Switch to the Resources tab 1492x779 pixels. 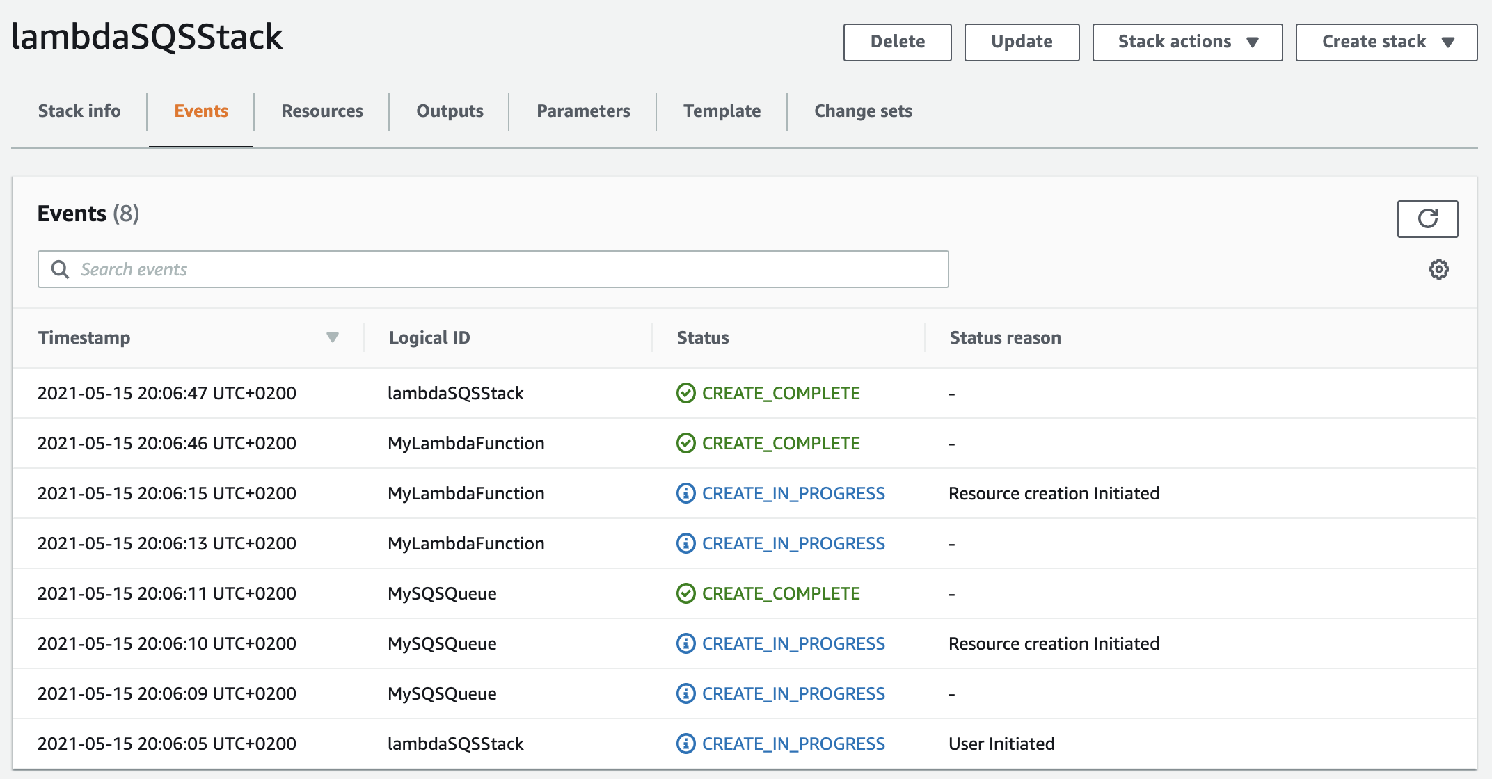tap(322, 111)
